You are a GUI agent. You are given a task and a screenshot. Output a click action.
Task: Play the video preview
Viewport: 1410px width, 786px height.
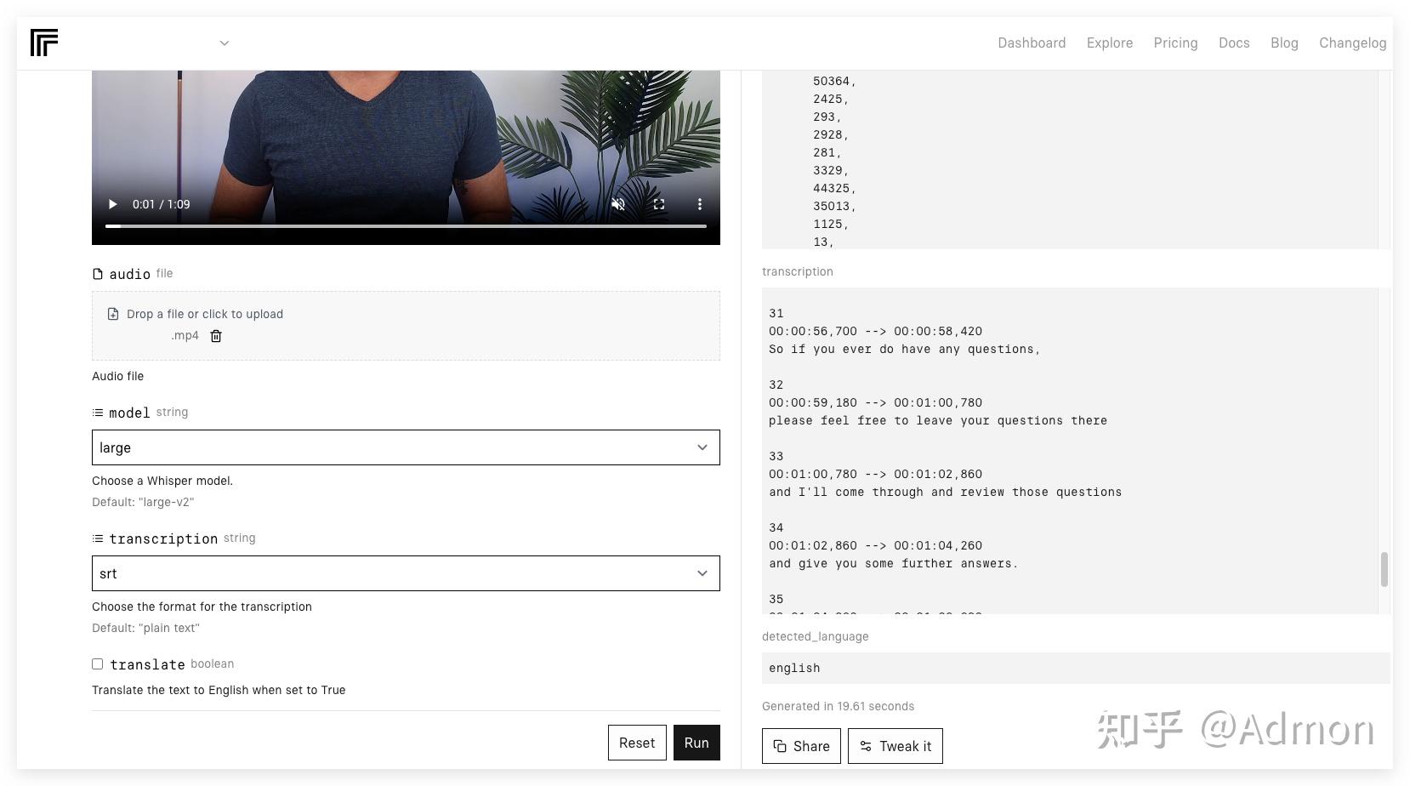pos(112,204)
